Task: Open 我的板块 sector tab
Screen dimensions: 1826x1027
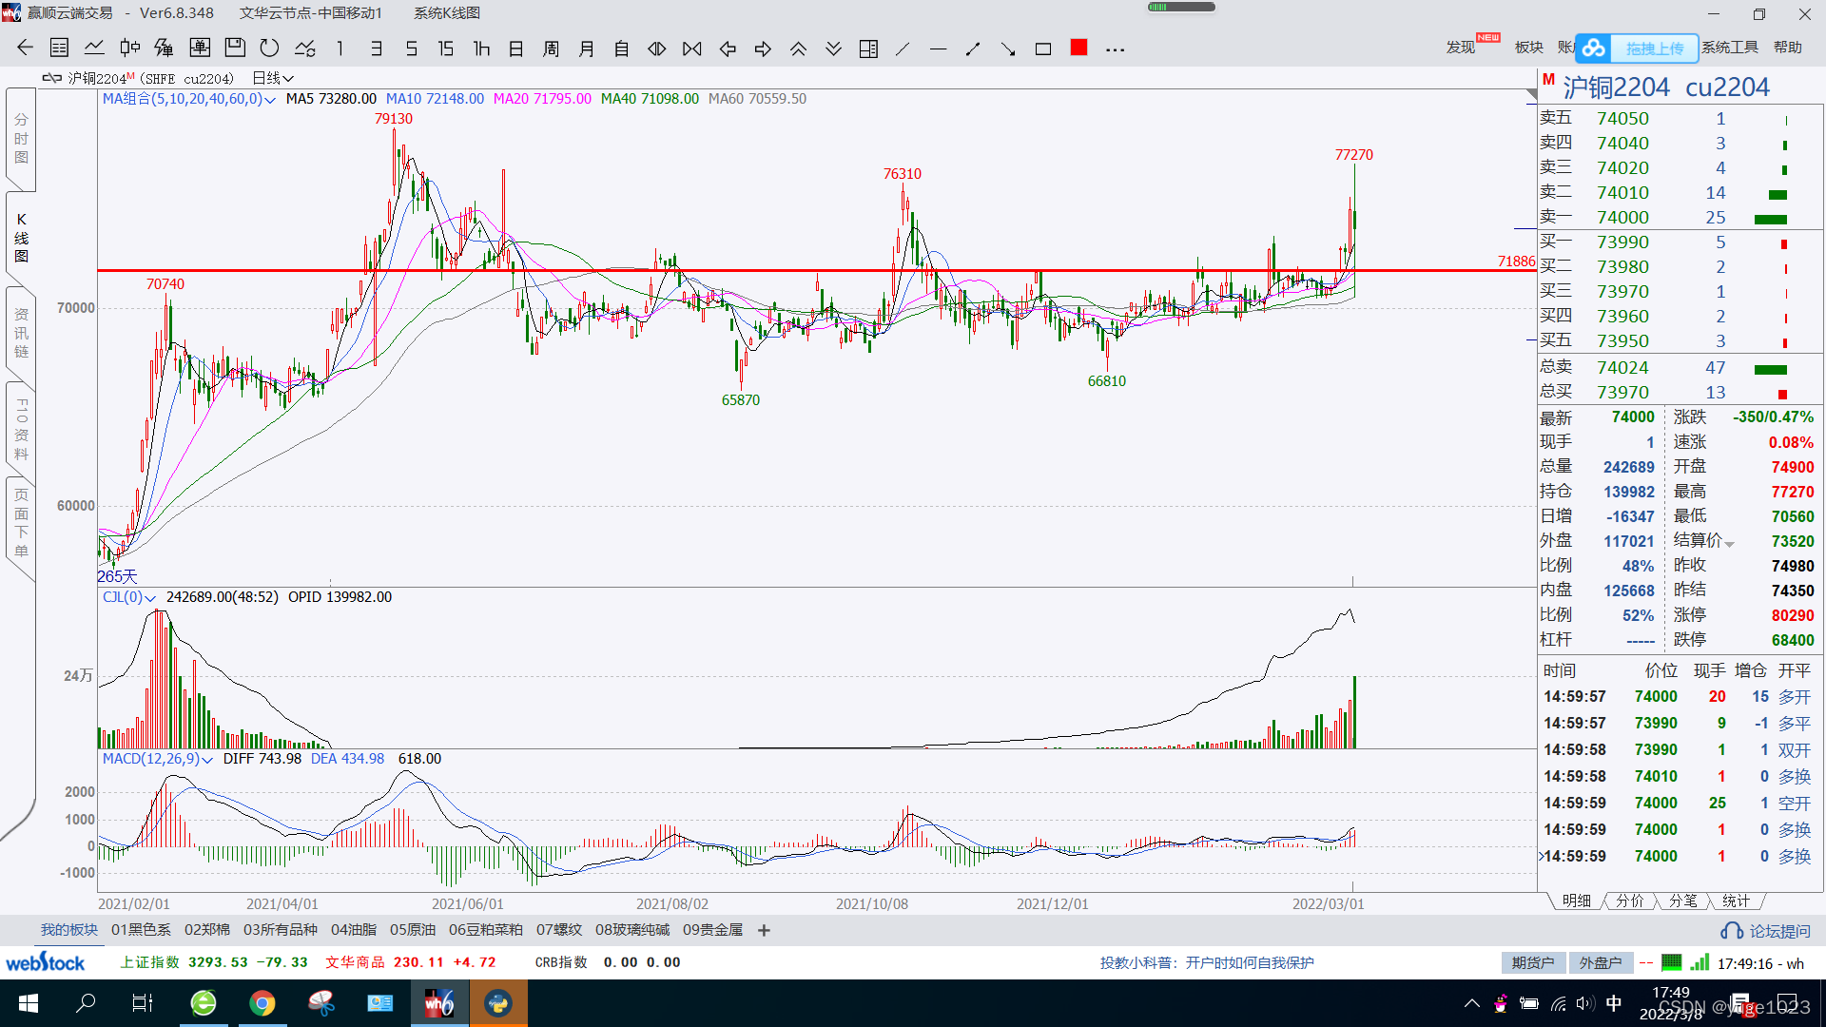Action: tap(68, 930)
